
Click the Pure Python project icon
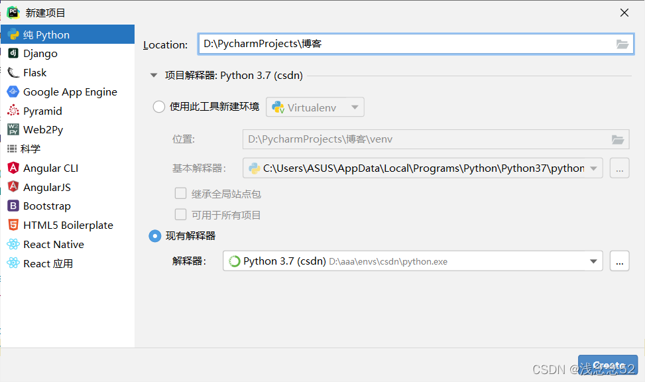click(x=13, y=34)
